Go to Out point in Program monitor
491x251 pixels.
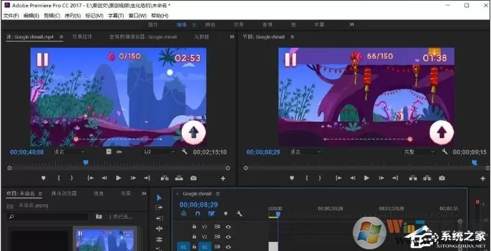point(395,178)
